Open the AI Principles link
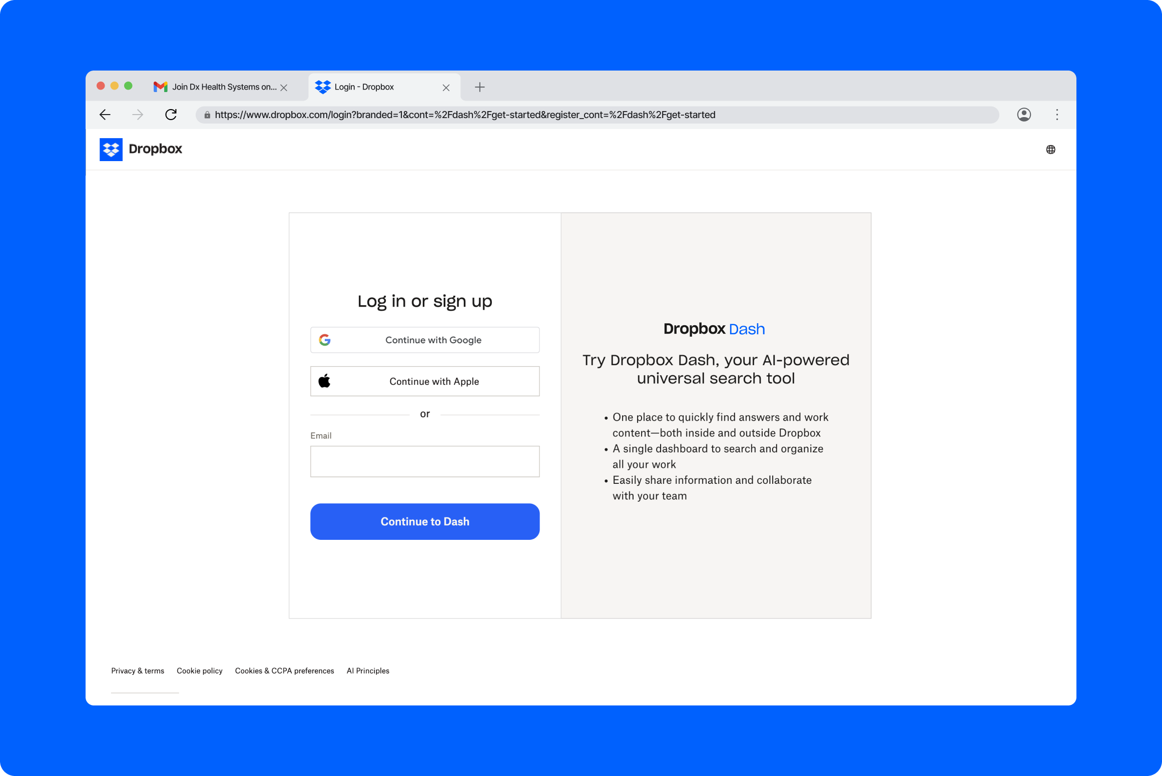This screenshot has width=1162, height=776. tap(368, 670)
